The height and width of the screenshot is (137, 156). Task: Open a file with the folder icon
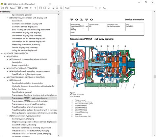[x=2, y=8]
